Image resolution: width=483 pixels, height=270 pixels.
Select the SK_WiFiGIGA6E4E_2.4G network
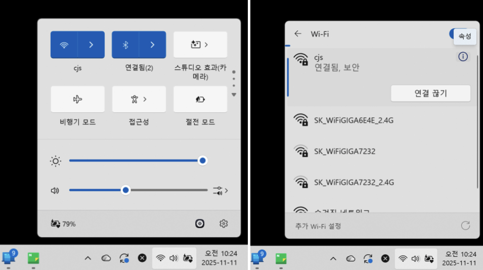354,120
